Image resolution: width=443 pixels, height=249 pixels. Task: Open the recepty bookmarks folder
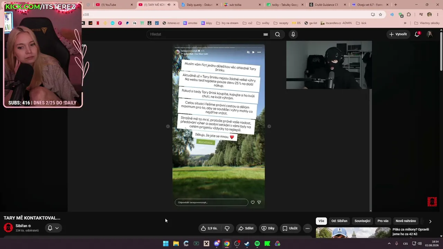(x=281, y=23)
